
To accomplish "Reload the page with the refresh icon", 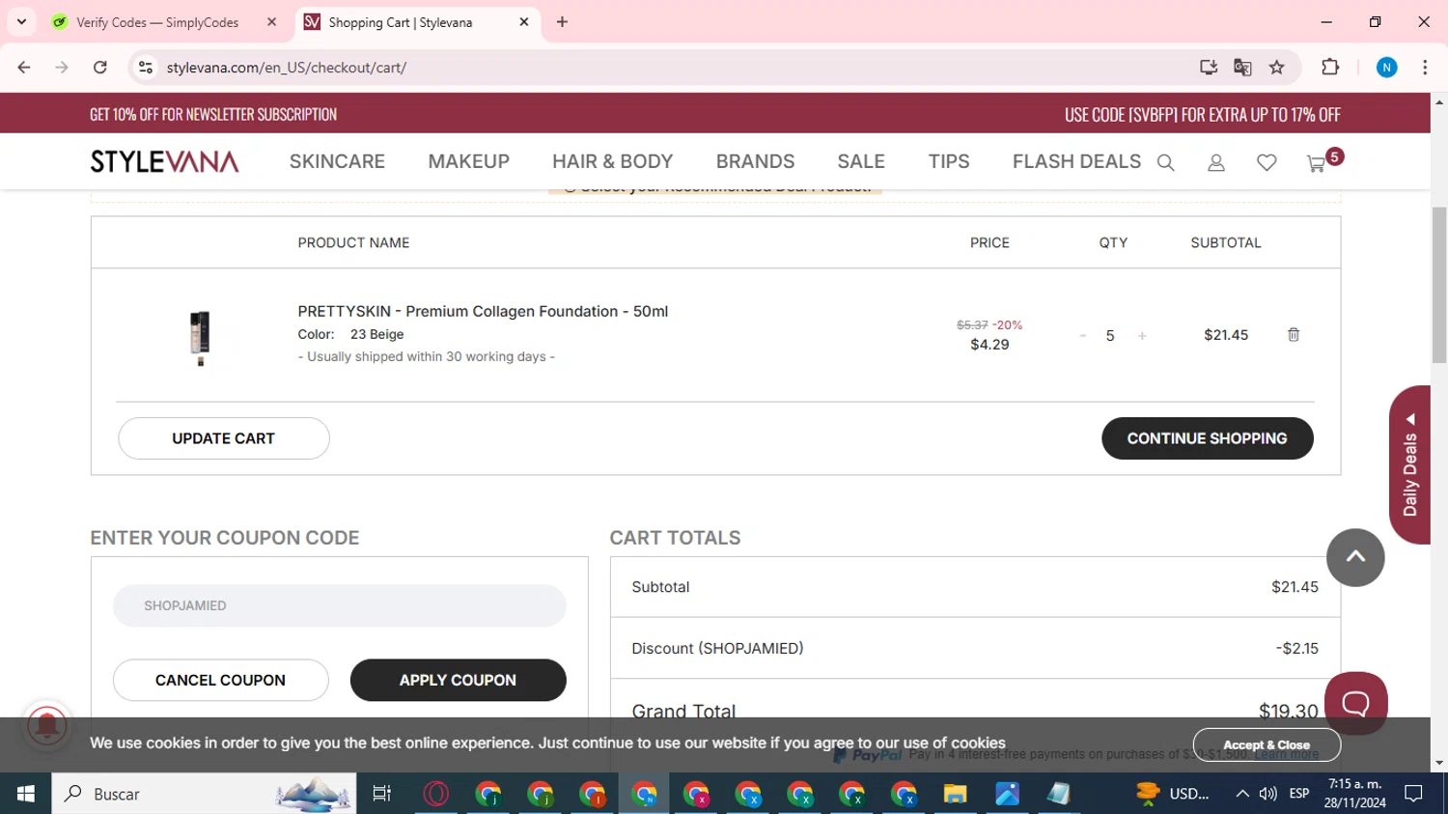I will 100,68.
